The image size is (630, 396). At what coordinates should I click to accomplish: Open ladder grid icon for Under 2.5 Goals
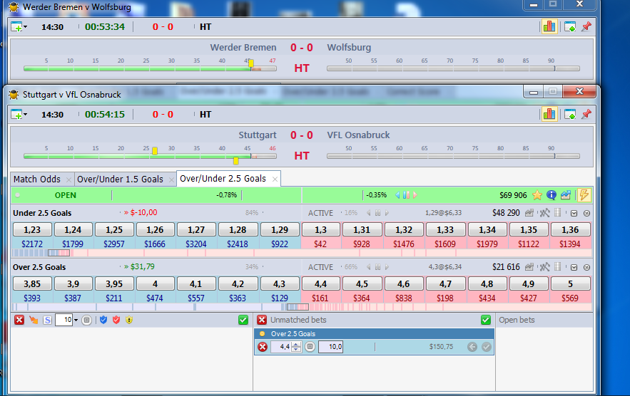point(558,213)
